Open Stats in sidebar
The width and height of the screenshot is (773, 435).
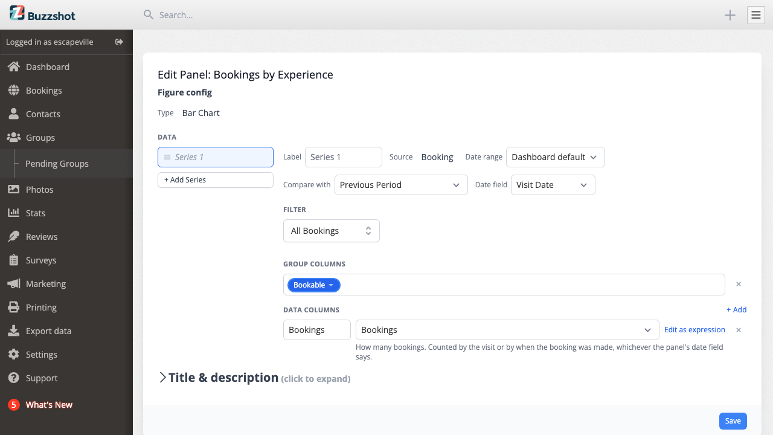pos(66,213)
